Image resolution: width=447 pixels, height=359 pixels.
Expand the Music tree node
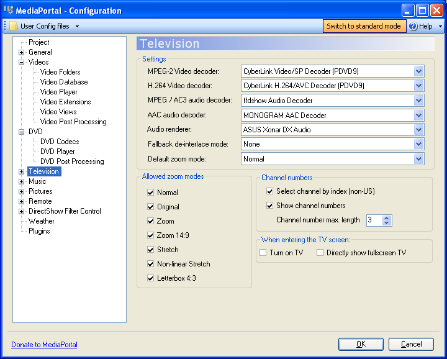click(21, 181)
